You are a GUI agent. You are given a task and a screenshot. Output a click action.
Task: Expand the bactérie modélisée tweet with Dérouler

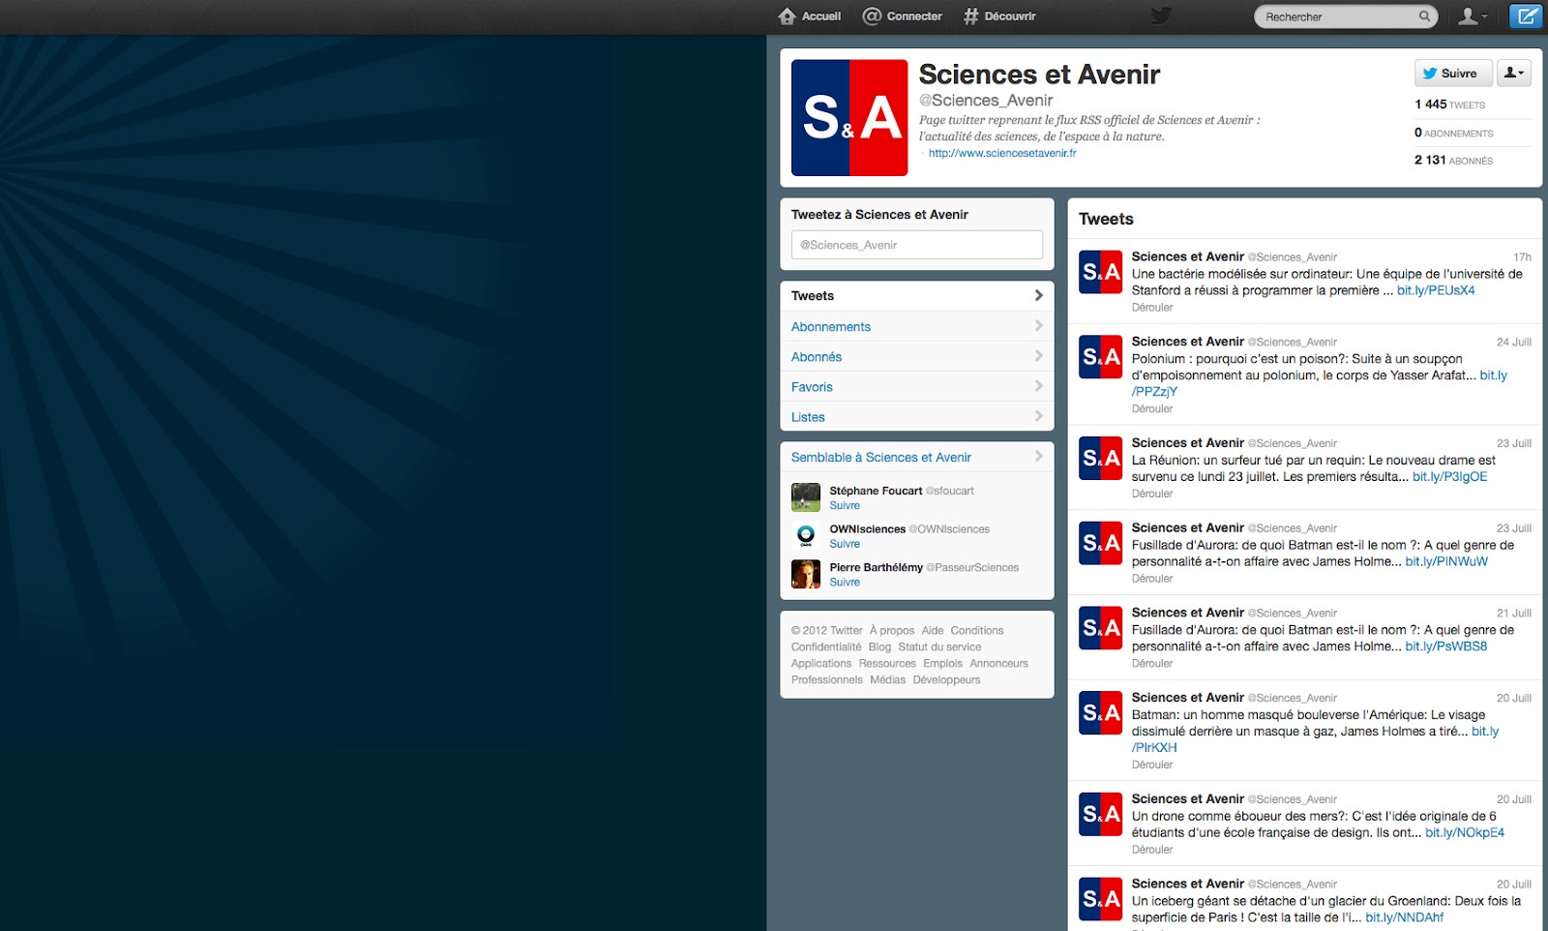coord(1152,307)
